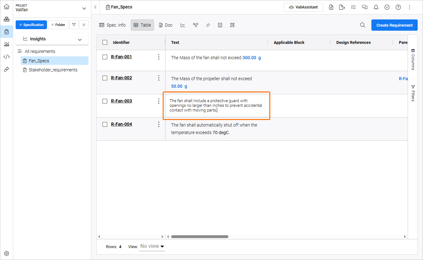Click the add Specification button
The height and width of the screenshot is (260, 423).
point(31,25)
